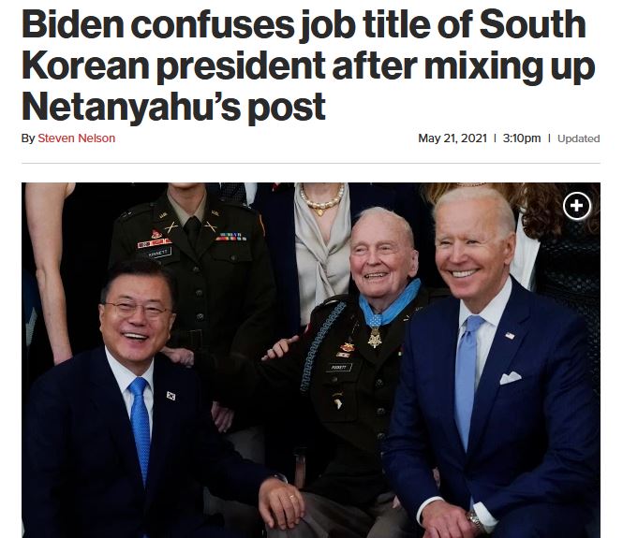Click the soldier's name tag on uniform

(159, 253)
